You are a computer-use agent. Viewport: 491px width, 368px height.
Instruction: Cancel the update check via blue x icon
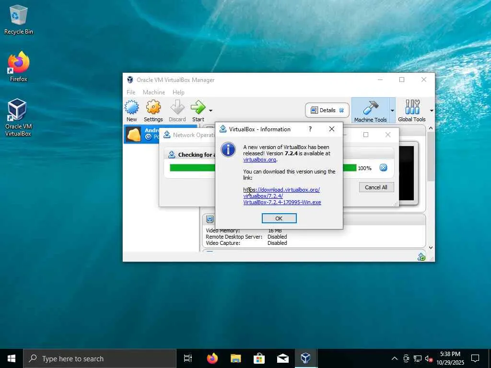[383, 168]
